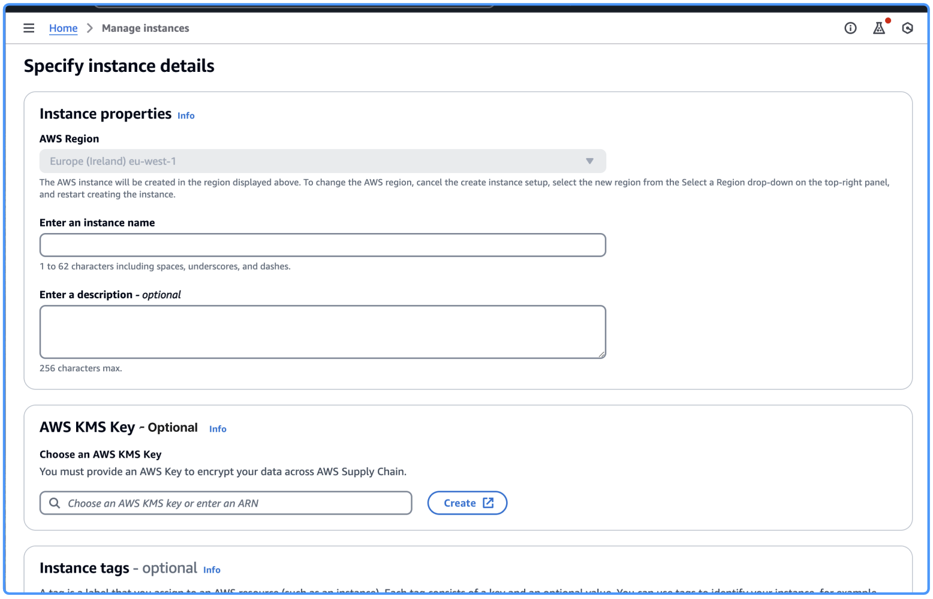Navigate to Home via the breadcrumb
The height and width of the screenshot is (599, 933).
[63, 28]
